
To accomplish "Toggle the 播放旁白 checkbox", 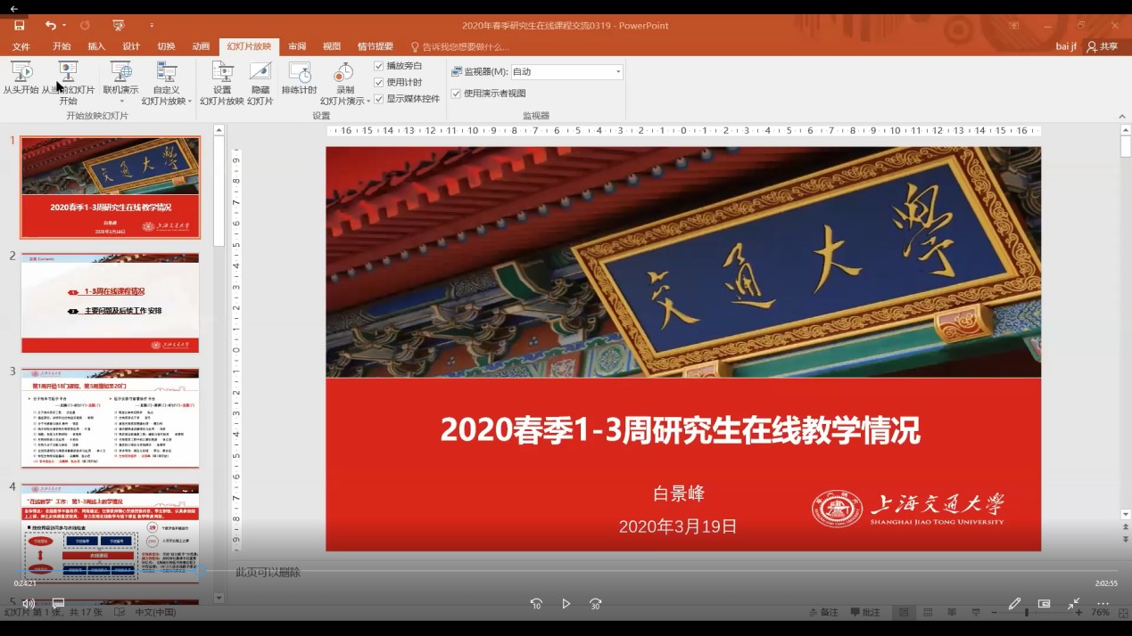I will pos(379,66).
